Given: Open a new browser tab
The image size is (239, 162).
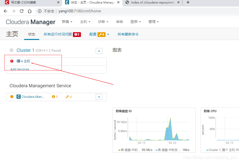Looking at the screenshot, I should click(x=188, y=2).
